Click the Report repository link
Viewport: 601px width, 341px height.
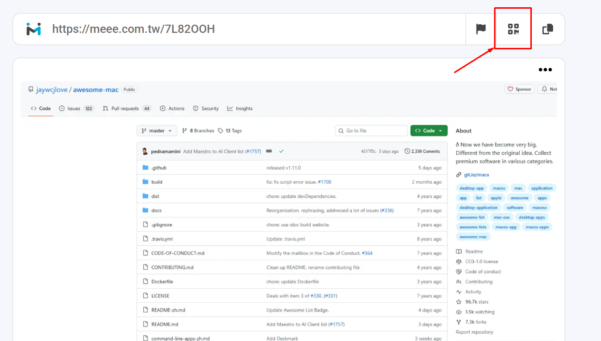click(475, 332)
